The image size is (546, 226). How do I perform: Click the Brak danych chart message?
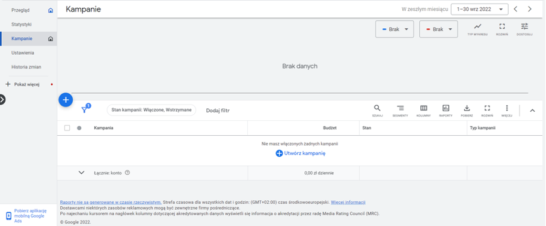tap(300, 66)
